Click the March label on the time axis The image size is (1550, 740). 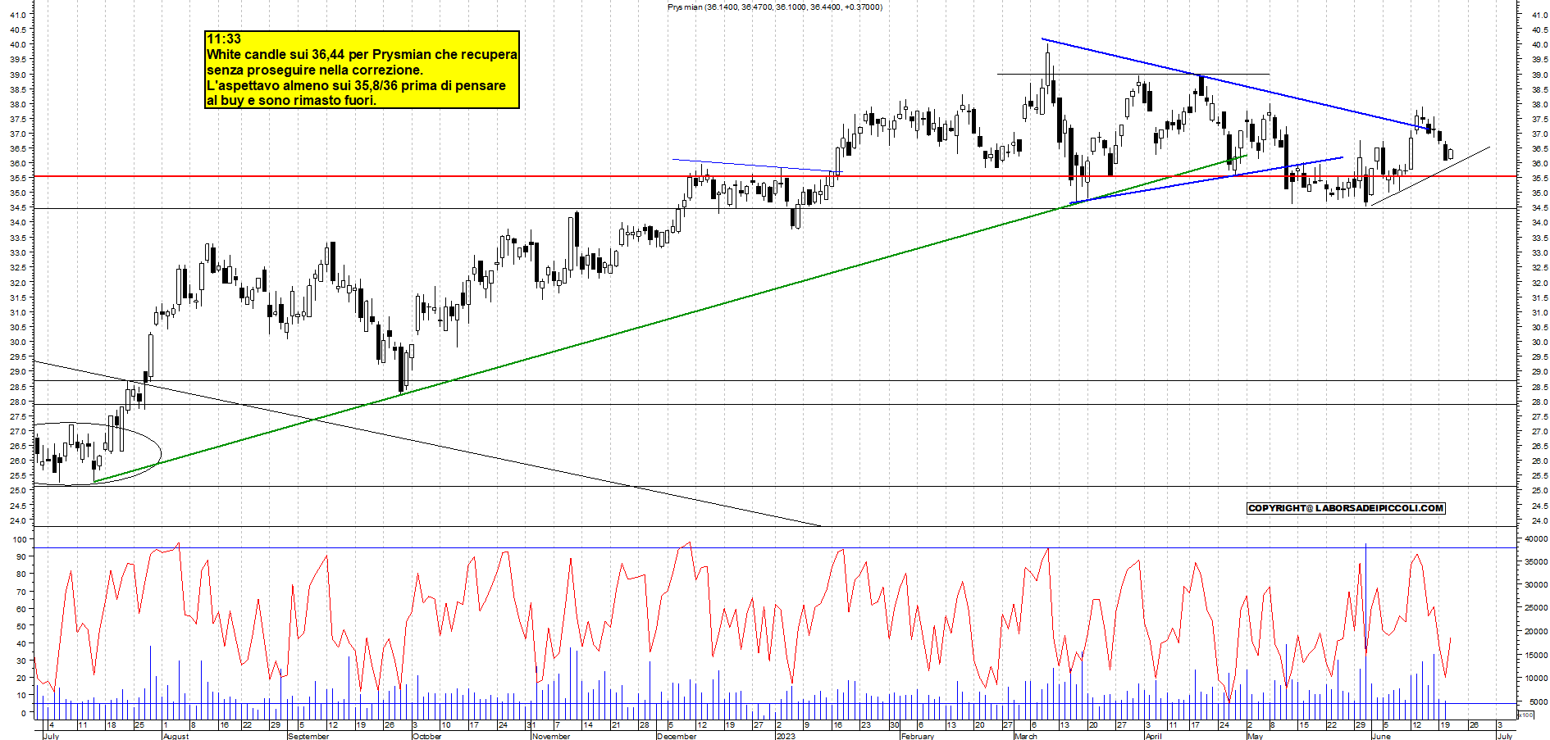1026,736
